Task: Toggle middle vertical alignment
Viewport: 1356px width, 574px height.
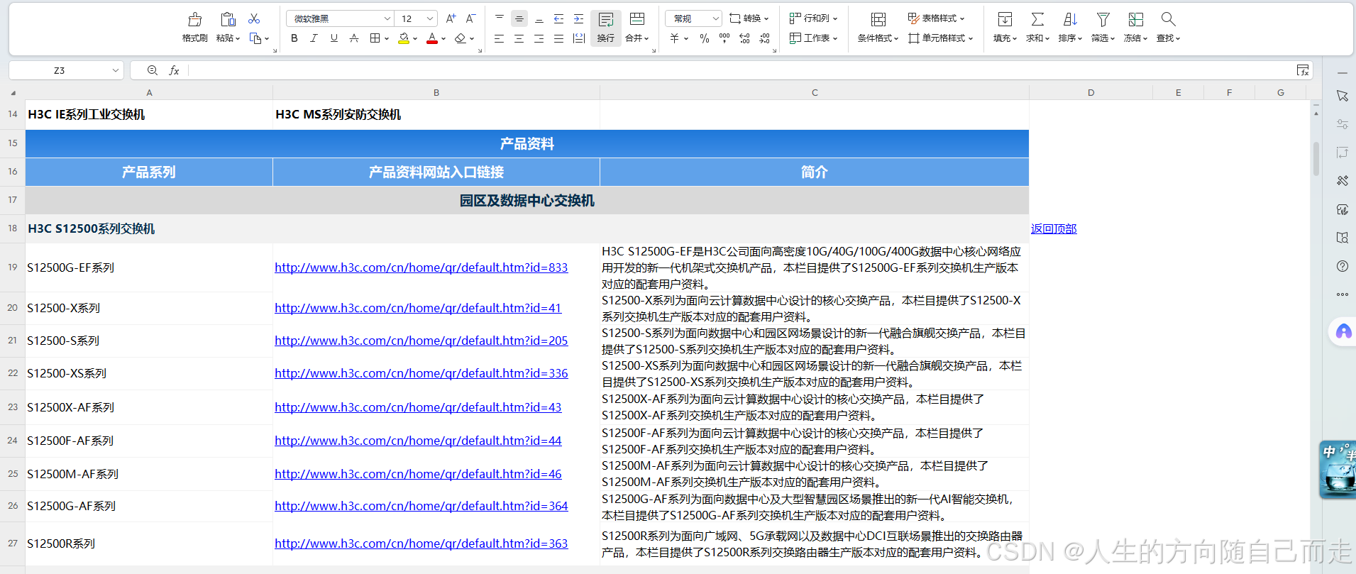Action: 519,18
